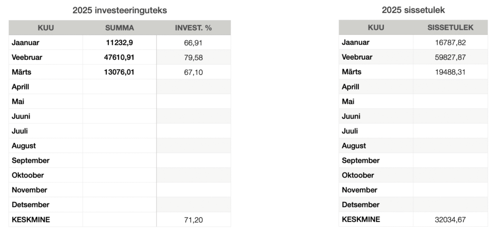The width and height of the screenshot is (498, 234).
Task: Select Jaanuar sissetulek cell 16787,82
Action: tap(450, 43)
